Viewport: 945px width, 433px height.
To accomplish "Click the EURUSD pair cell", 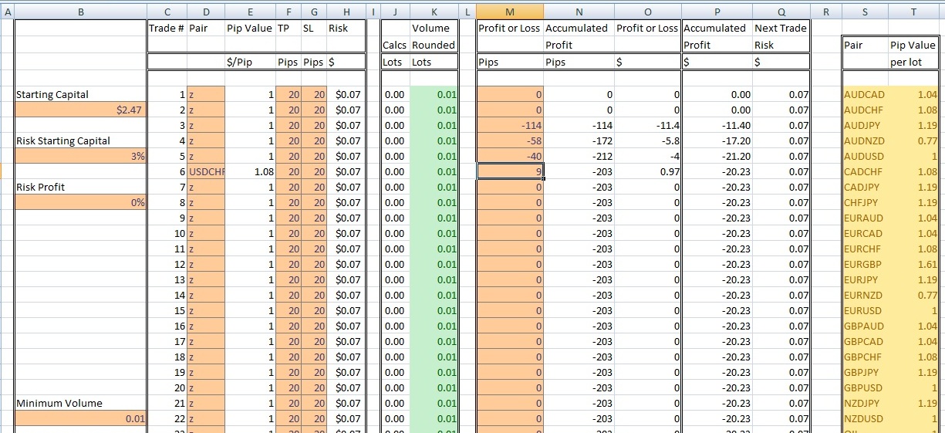I will pos(866,310).
